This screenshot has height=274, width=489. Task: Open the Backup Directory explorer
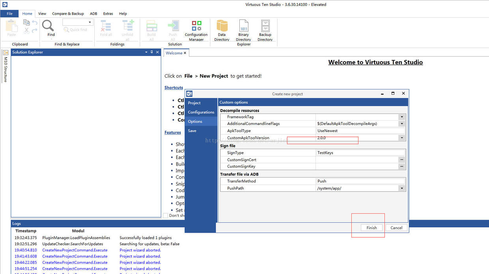click(265, 31)
